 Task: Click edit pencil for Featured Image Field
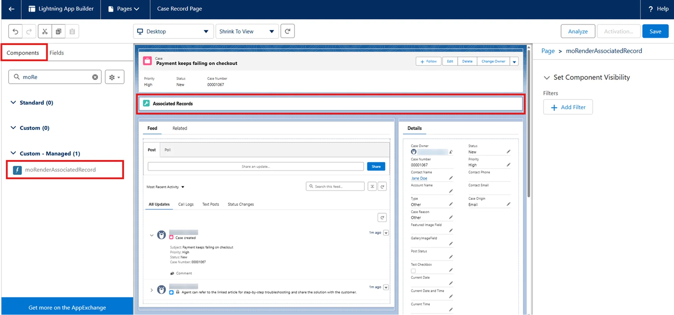point(451,230)
